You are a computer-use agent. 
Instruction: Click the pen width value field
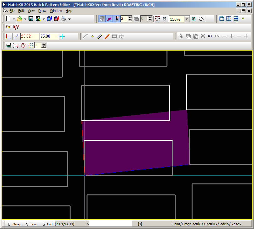point(124,19)
